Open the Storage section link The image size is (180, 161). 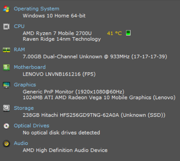coord(24,108)
